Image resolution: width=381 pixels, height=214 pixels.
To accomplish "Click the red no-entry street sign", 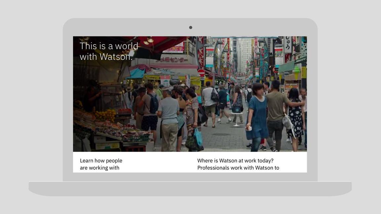I will point(201,73).
